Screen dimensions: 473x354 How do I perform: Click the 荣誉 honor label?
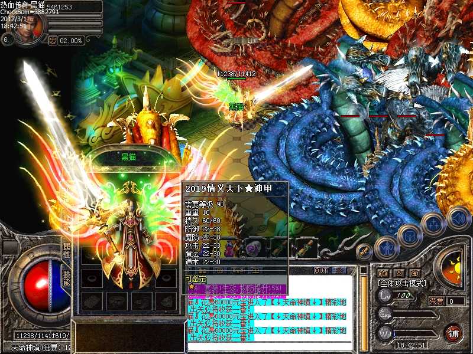pos(436,301)
